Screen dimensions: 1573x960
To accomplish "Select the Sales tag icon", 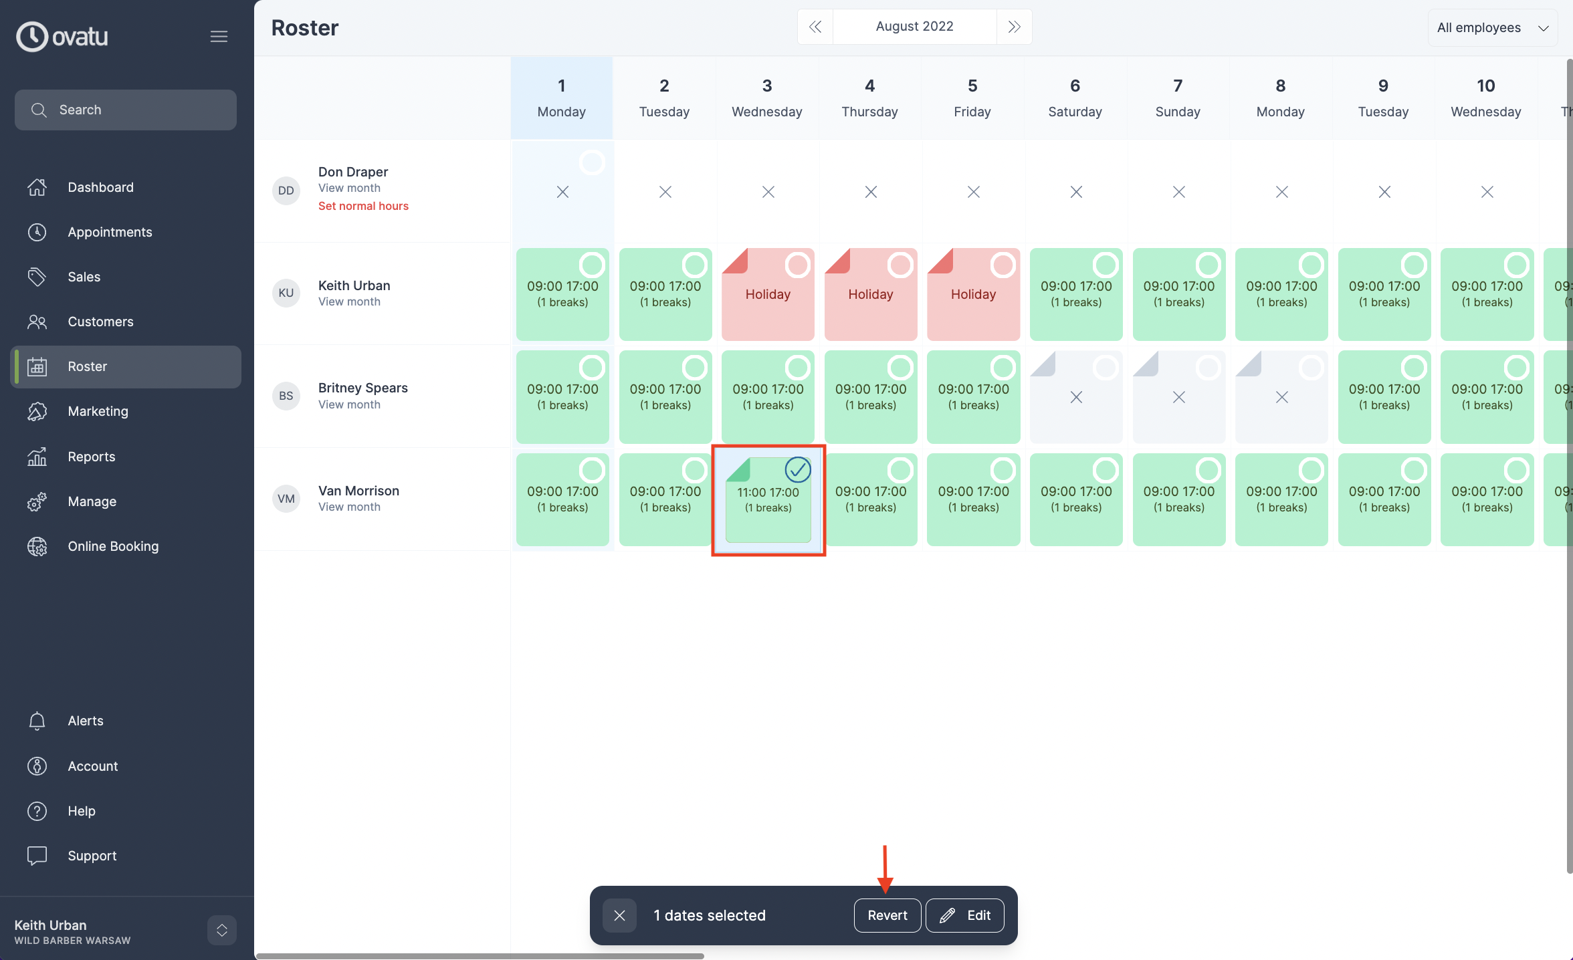I will pos(37,277).
